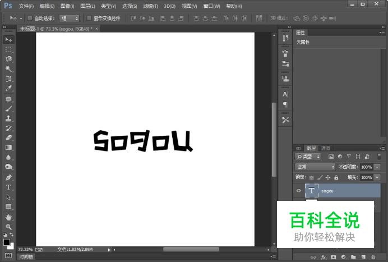Screen dimensions: 388x262
Task: Select the Spot Healing Brush tool
Action: [x=8, y=99]
